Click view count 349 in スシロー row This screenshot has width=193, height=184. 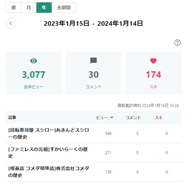pyautogui.click(x=108, y=134)
